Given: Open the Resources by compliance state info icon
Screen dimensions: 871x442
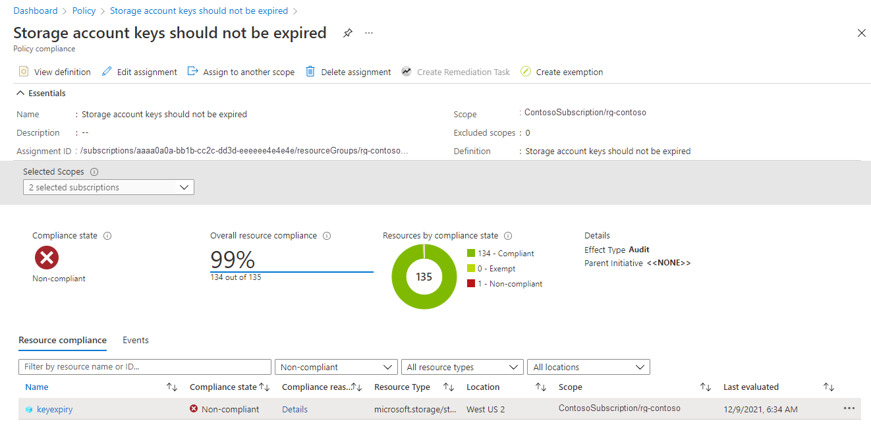Looking at the screenshot, I should (x=508, y=236).
